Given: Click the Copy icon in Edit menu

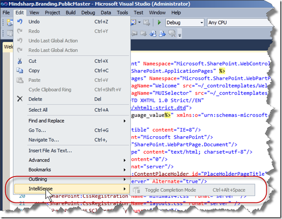Looking at the screenshot, I should pyautogui.click(x=19, y=71).
